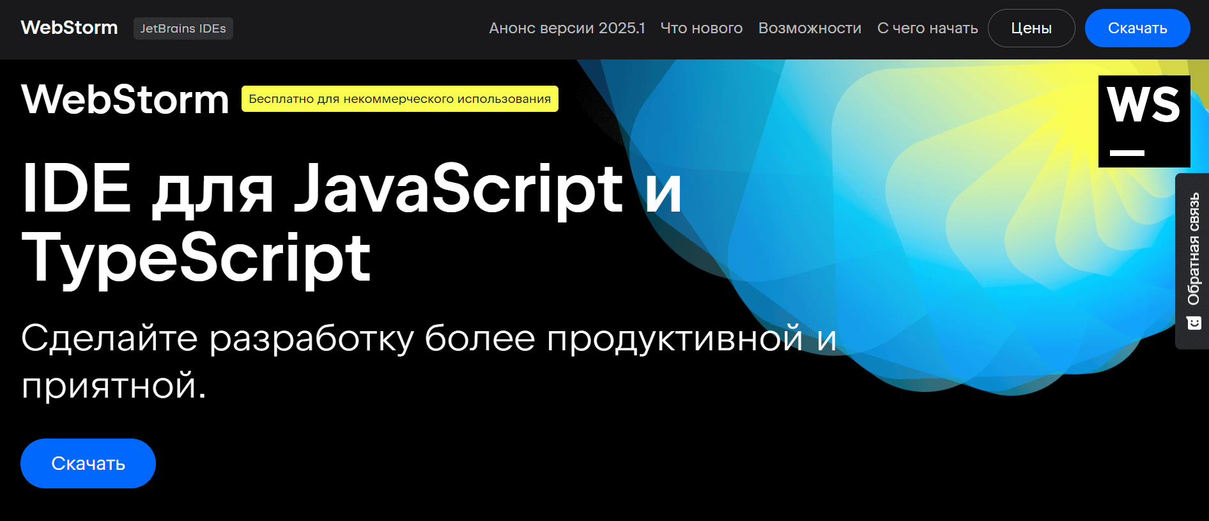Go to Что нового page
Screen dimensions: 1209x521
(701, 28)
